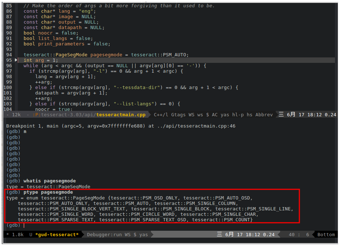Viewport: 340px width, 246px height.
Task: Click the 1.8k buffer size in the debugger mode line
Action: click(18, 234)
